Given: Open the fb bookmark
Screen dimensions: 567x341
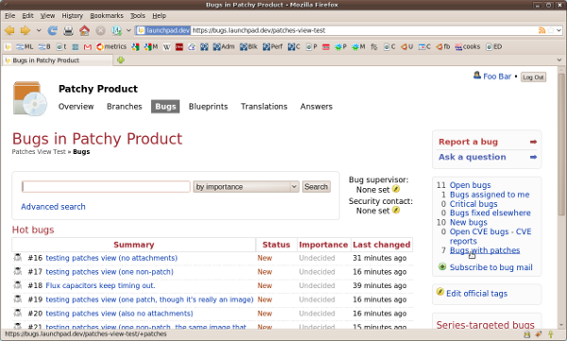Looking at the screenshot, I should [443, 46].
